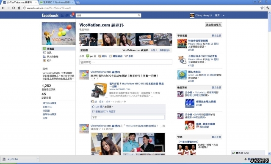The image size is (271, 164).
Task: Open the 'Ching Hung Li' profile link
Action: tap(203, 16)
